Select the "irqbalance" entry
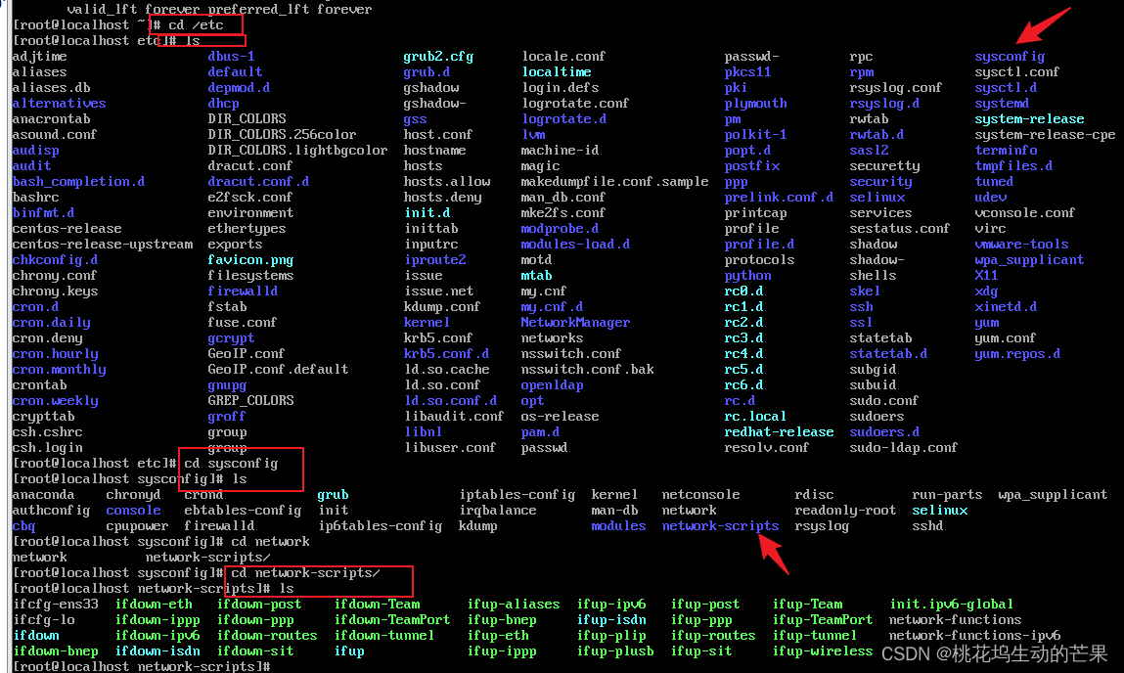This screenshot has width=1124, height=673. (498, 511)
